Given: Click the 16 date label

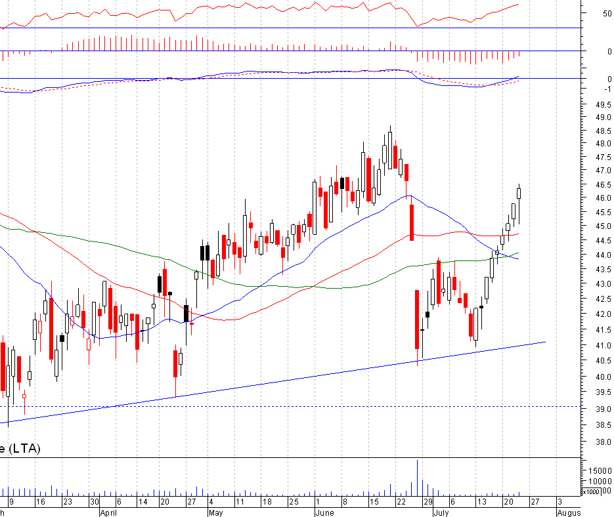Looking at the screenshot, I should pos(40,502).
